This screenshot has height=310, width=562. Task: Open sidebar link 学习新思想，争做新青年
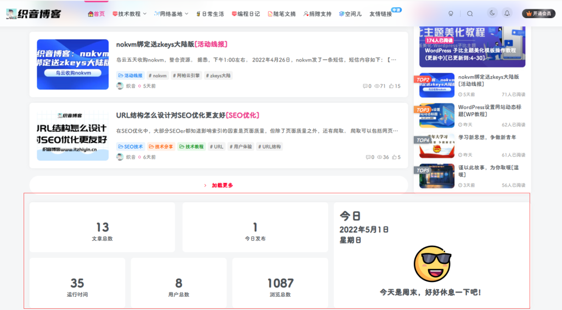point(487,137)
